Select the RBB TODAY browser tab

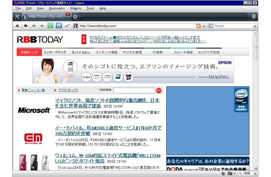(x=46, y=17)
